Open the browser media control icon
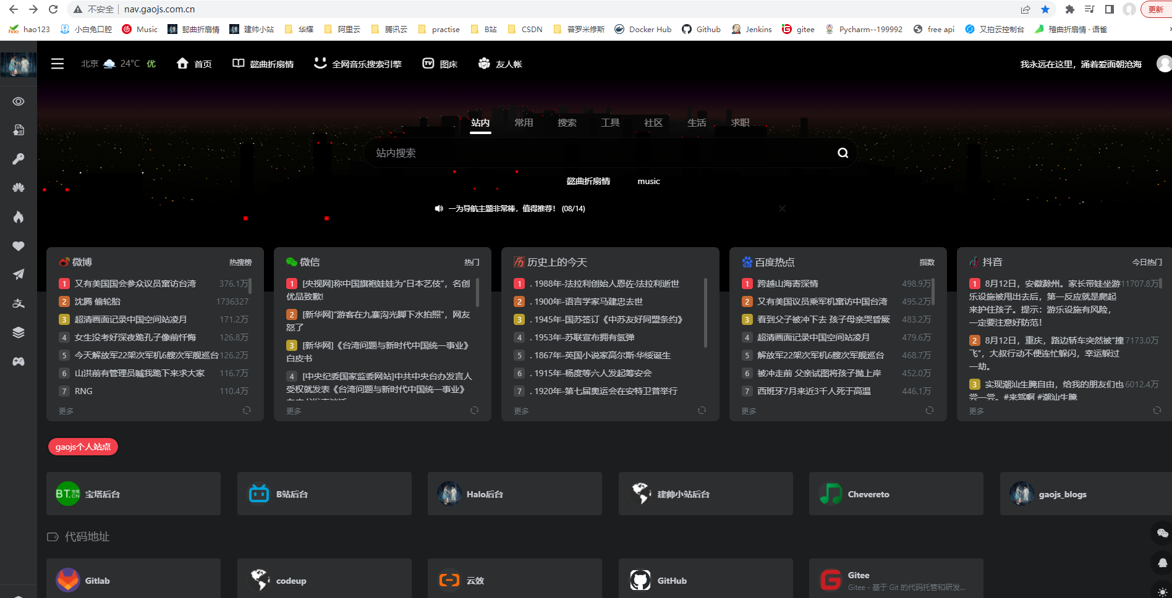This screenshot has height=598, width=1172. click(1090, 9)
